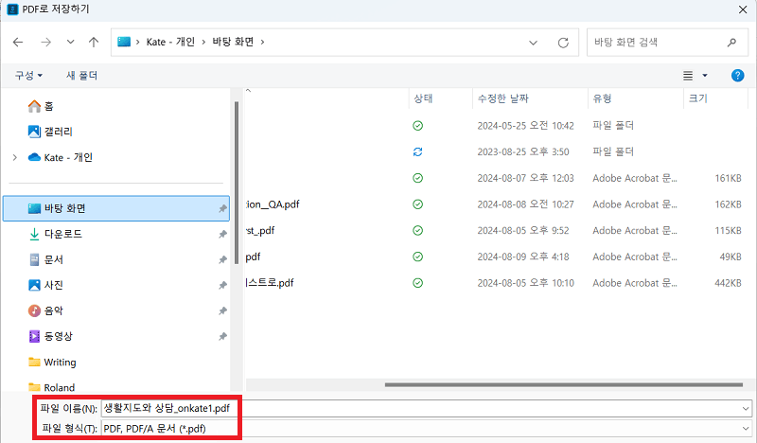Open recent locations chevron beside forward arrow
The image size is (757, 443).
[70, 42]
